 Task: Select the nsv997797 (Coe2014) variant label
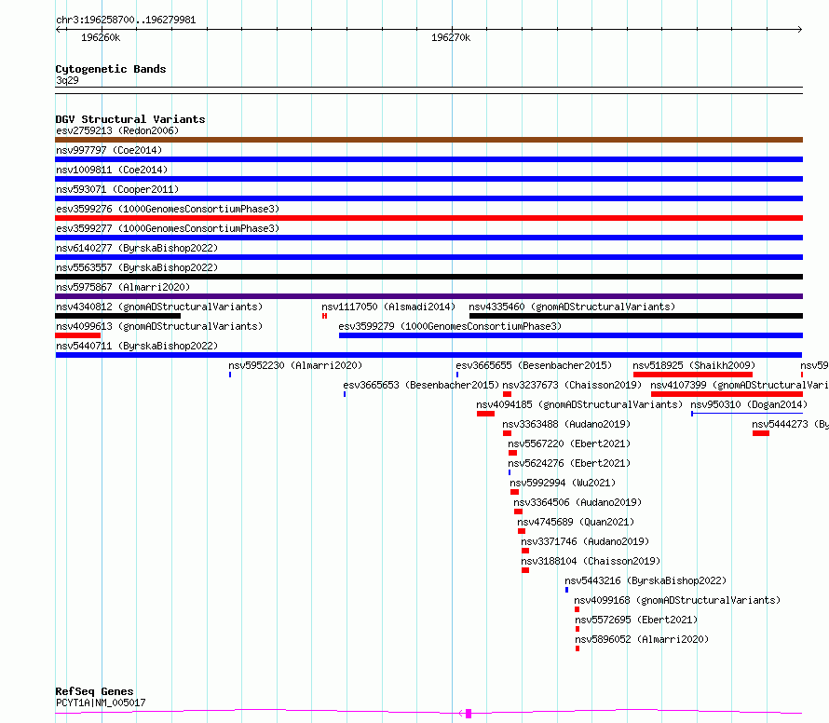pos(109,150)
